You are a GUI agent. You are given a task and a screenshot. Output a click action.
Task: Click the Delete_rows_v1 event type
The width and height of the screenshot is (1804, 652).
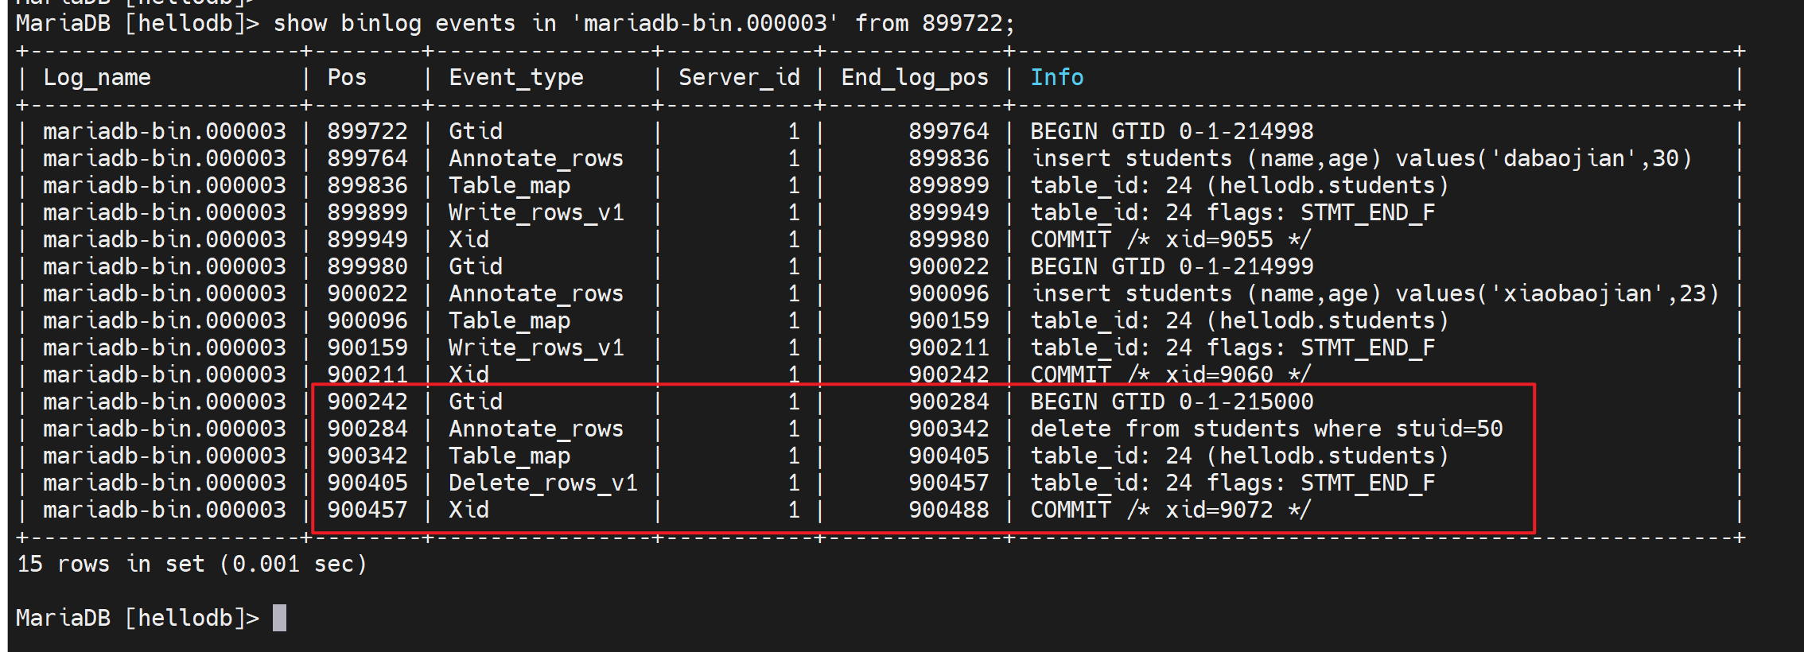point(542,483)
